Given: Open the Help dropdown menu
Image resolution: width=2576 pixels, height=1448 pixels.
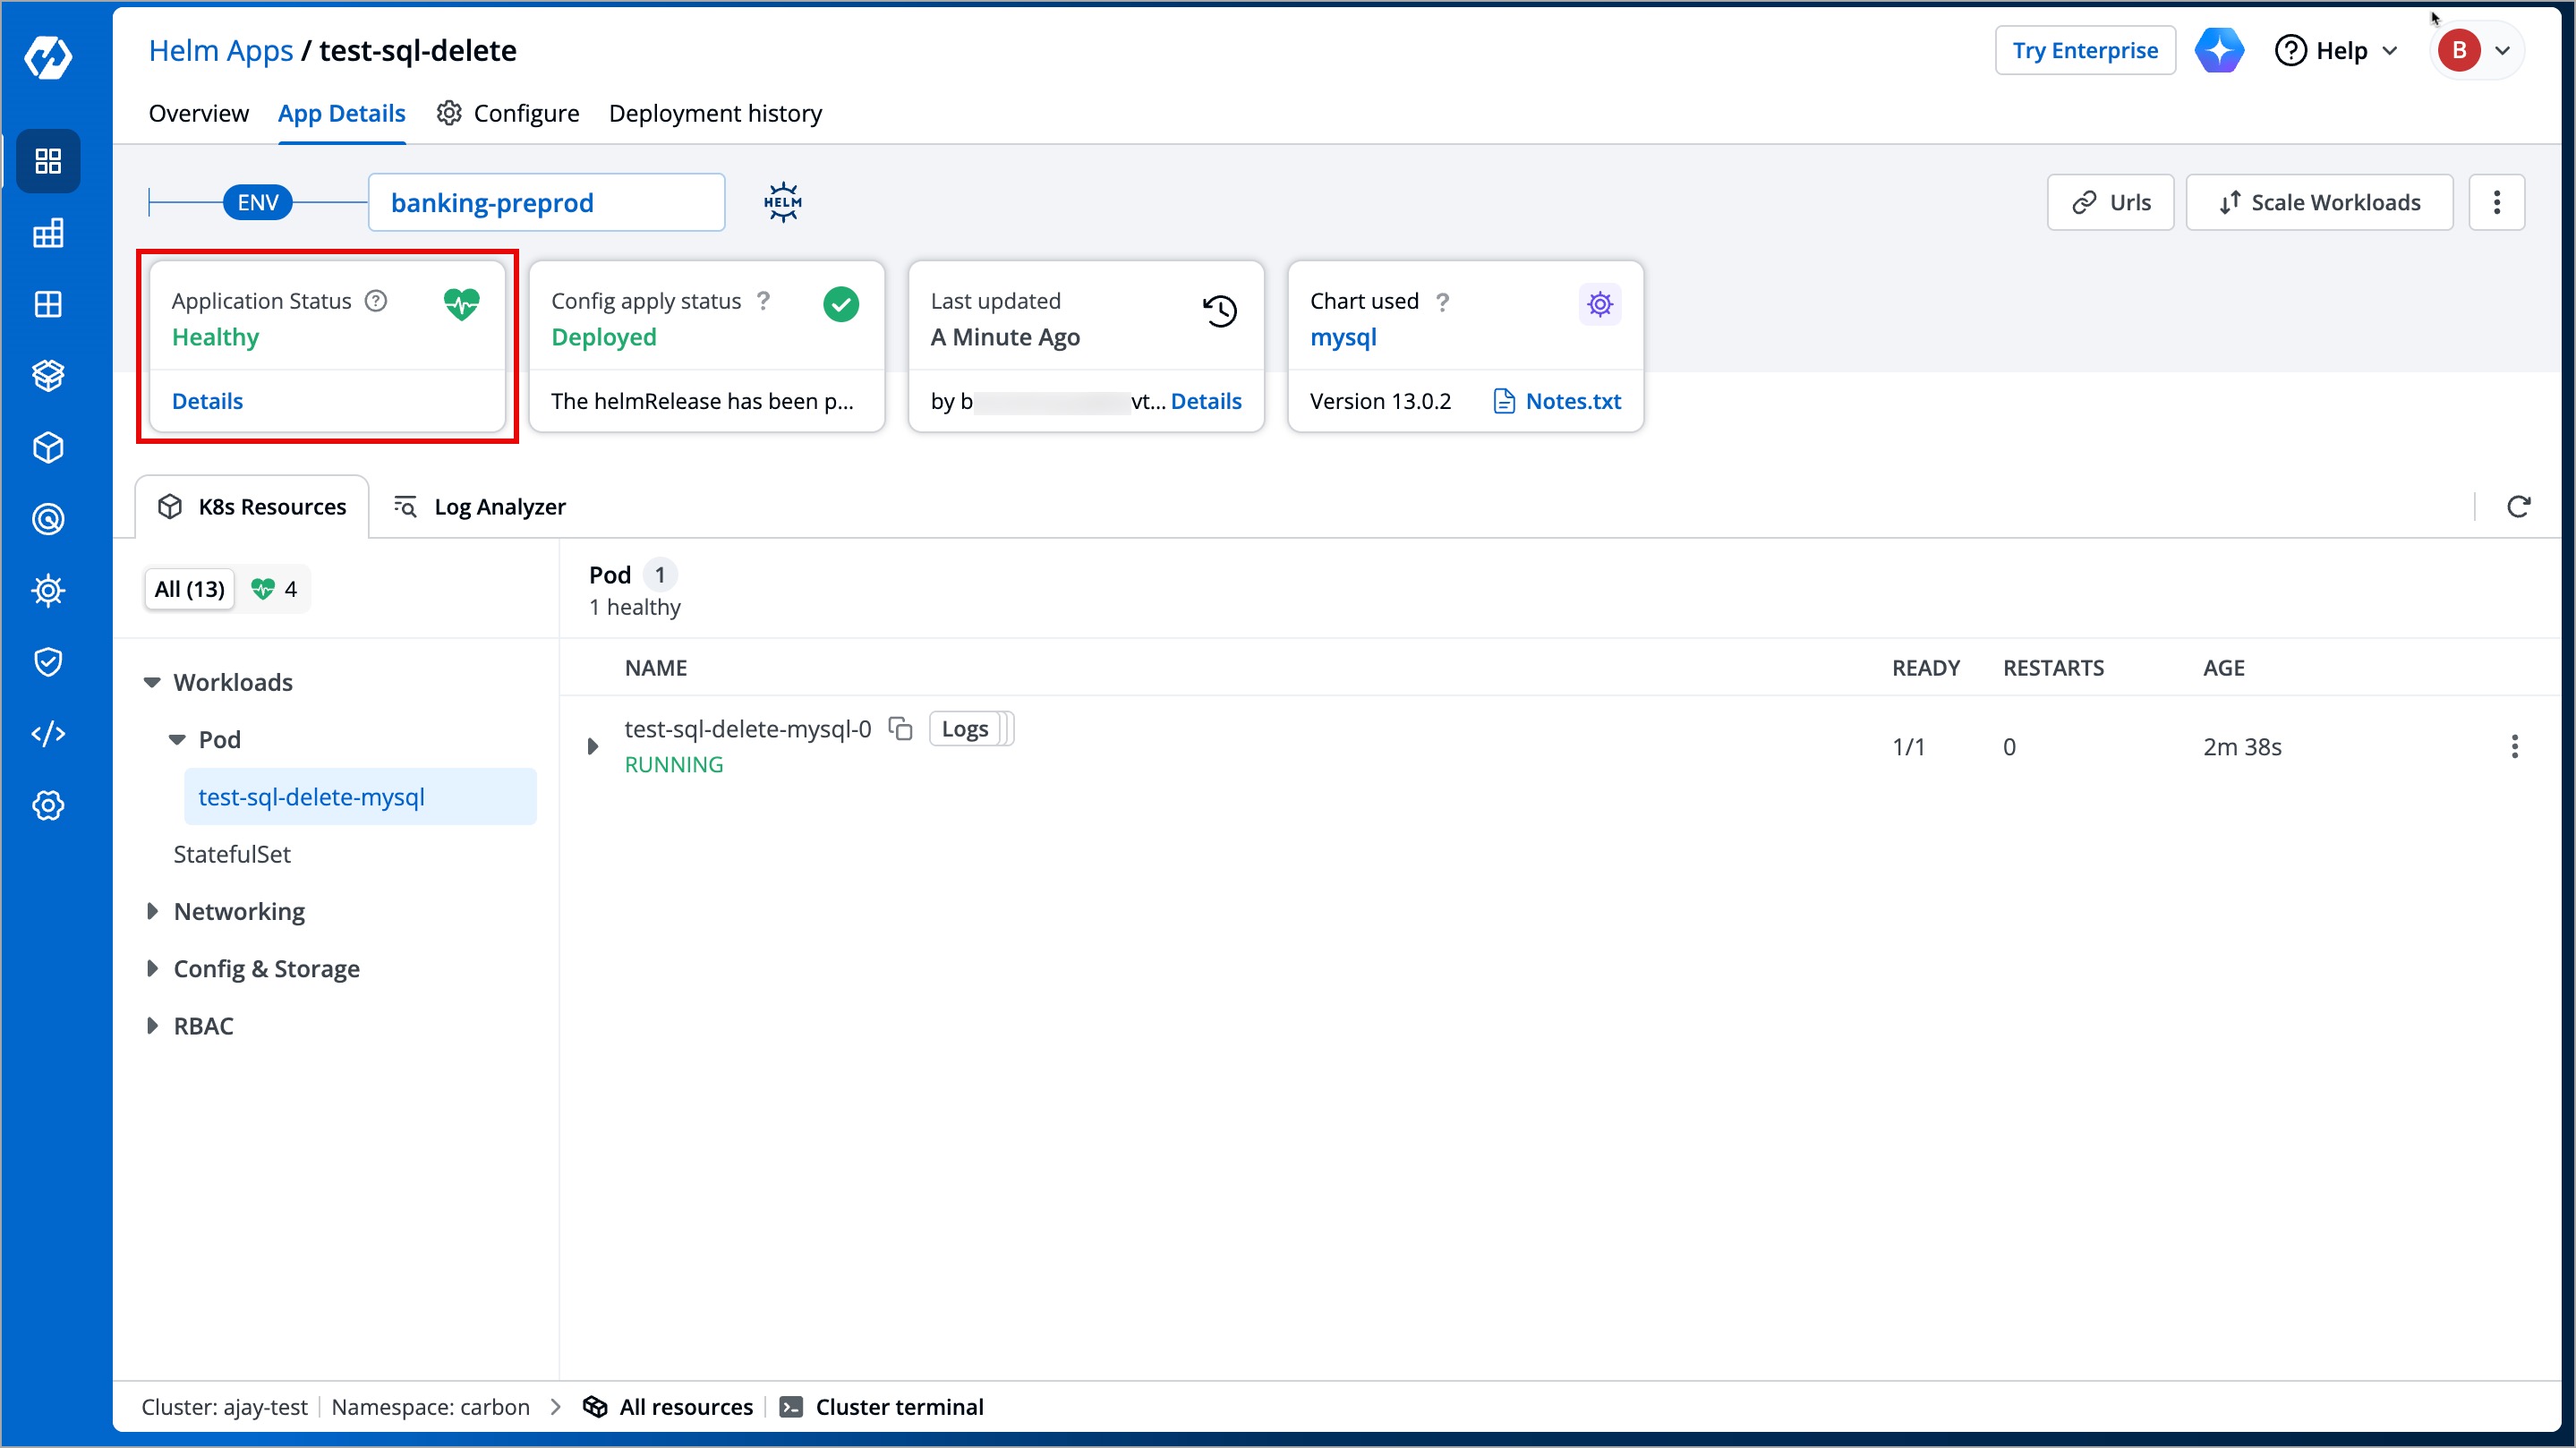Looking at the screenshot, I should [x=2337, y=50].
